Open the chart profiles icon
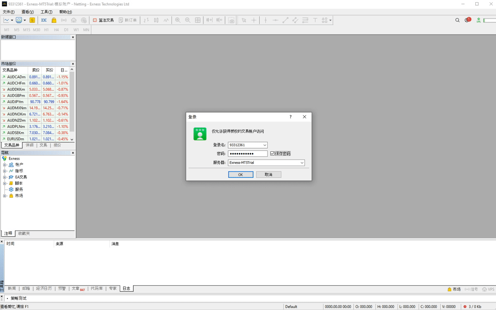496x310 pixels. coord(19,20)
